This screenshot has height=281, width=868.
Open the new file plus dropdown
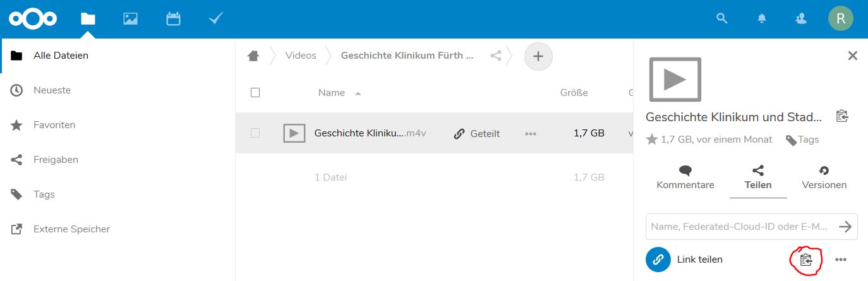538,56
